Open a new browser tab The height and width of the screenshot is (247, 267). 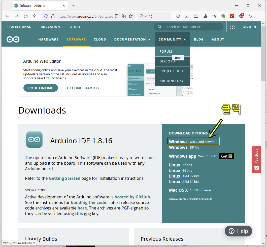click(x=73, y=6)
